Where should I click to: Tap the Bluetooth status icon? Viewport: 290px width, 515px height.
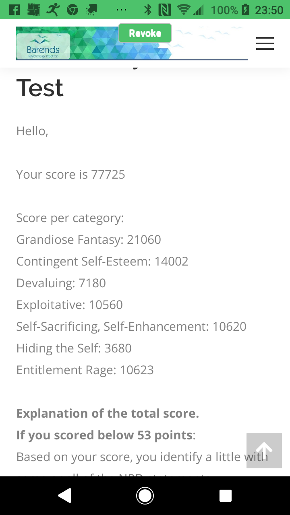148,10
